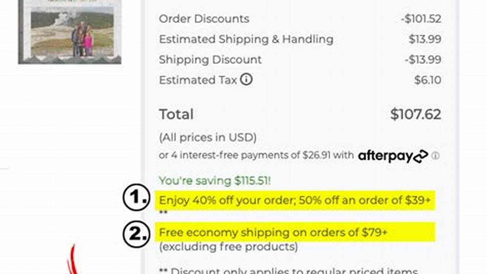
Task: Click the You're saving $115.51 message
Action: click(214, 181)
